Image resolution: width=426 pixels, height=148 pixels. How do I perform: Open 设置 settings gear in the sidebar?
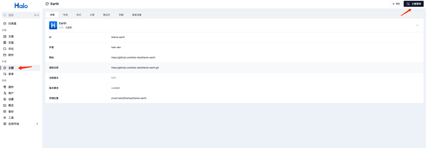click(5, 99)
